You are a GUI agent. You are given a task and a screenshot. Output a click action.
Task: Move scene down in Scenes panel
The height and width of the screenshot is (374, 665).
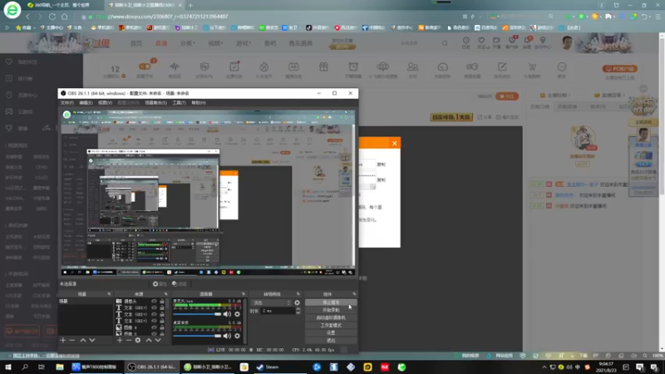(x=92, y=340)
